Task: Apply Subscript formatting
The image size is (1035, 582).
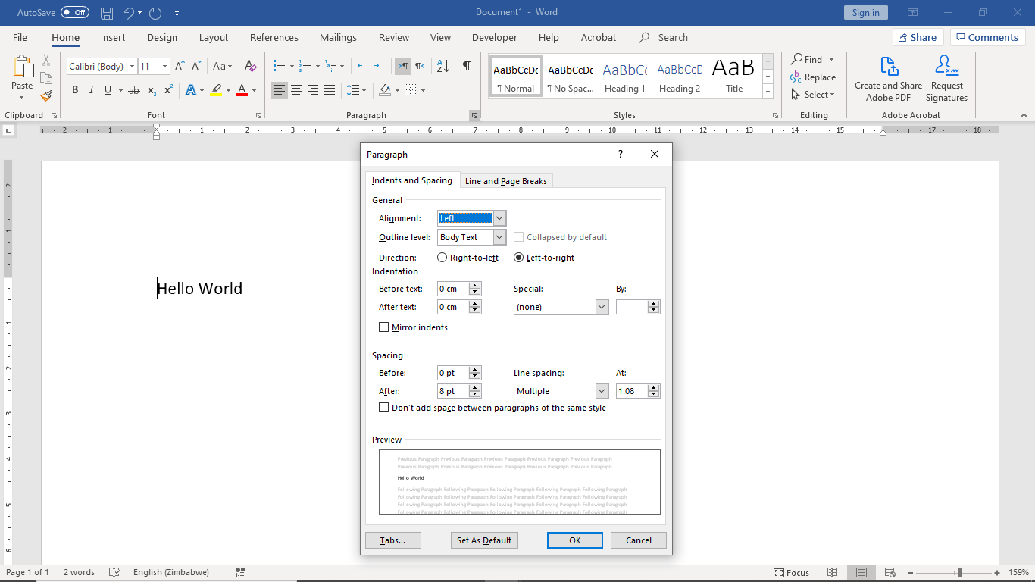Action: click(152, 90)
